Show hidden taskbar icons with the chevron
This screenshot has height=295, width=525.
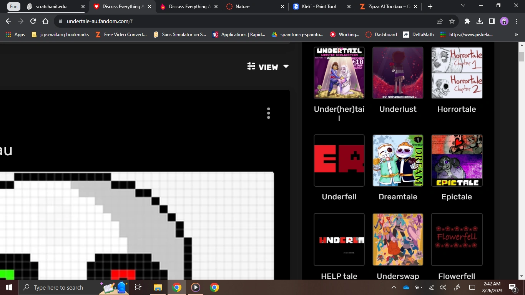click(x=394, y=287)
